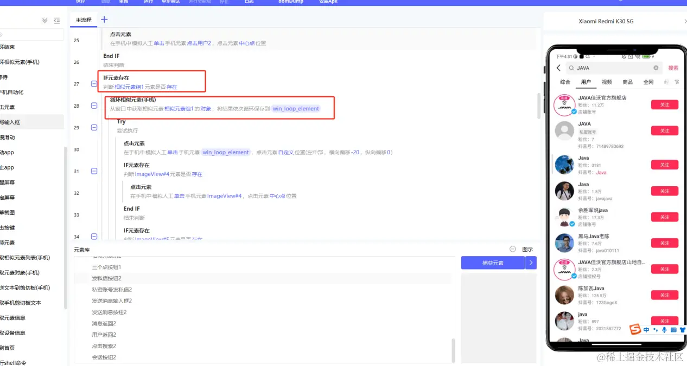
Task: Click domDump in top toolbar
Action: coord(291,2)
